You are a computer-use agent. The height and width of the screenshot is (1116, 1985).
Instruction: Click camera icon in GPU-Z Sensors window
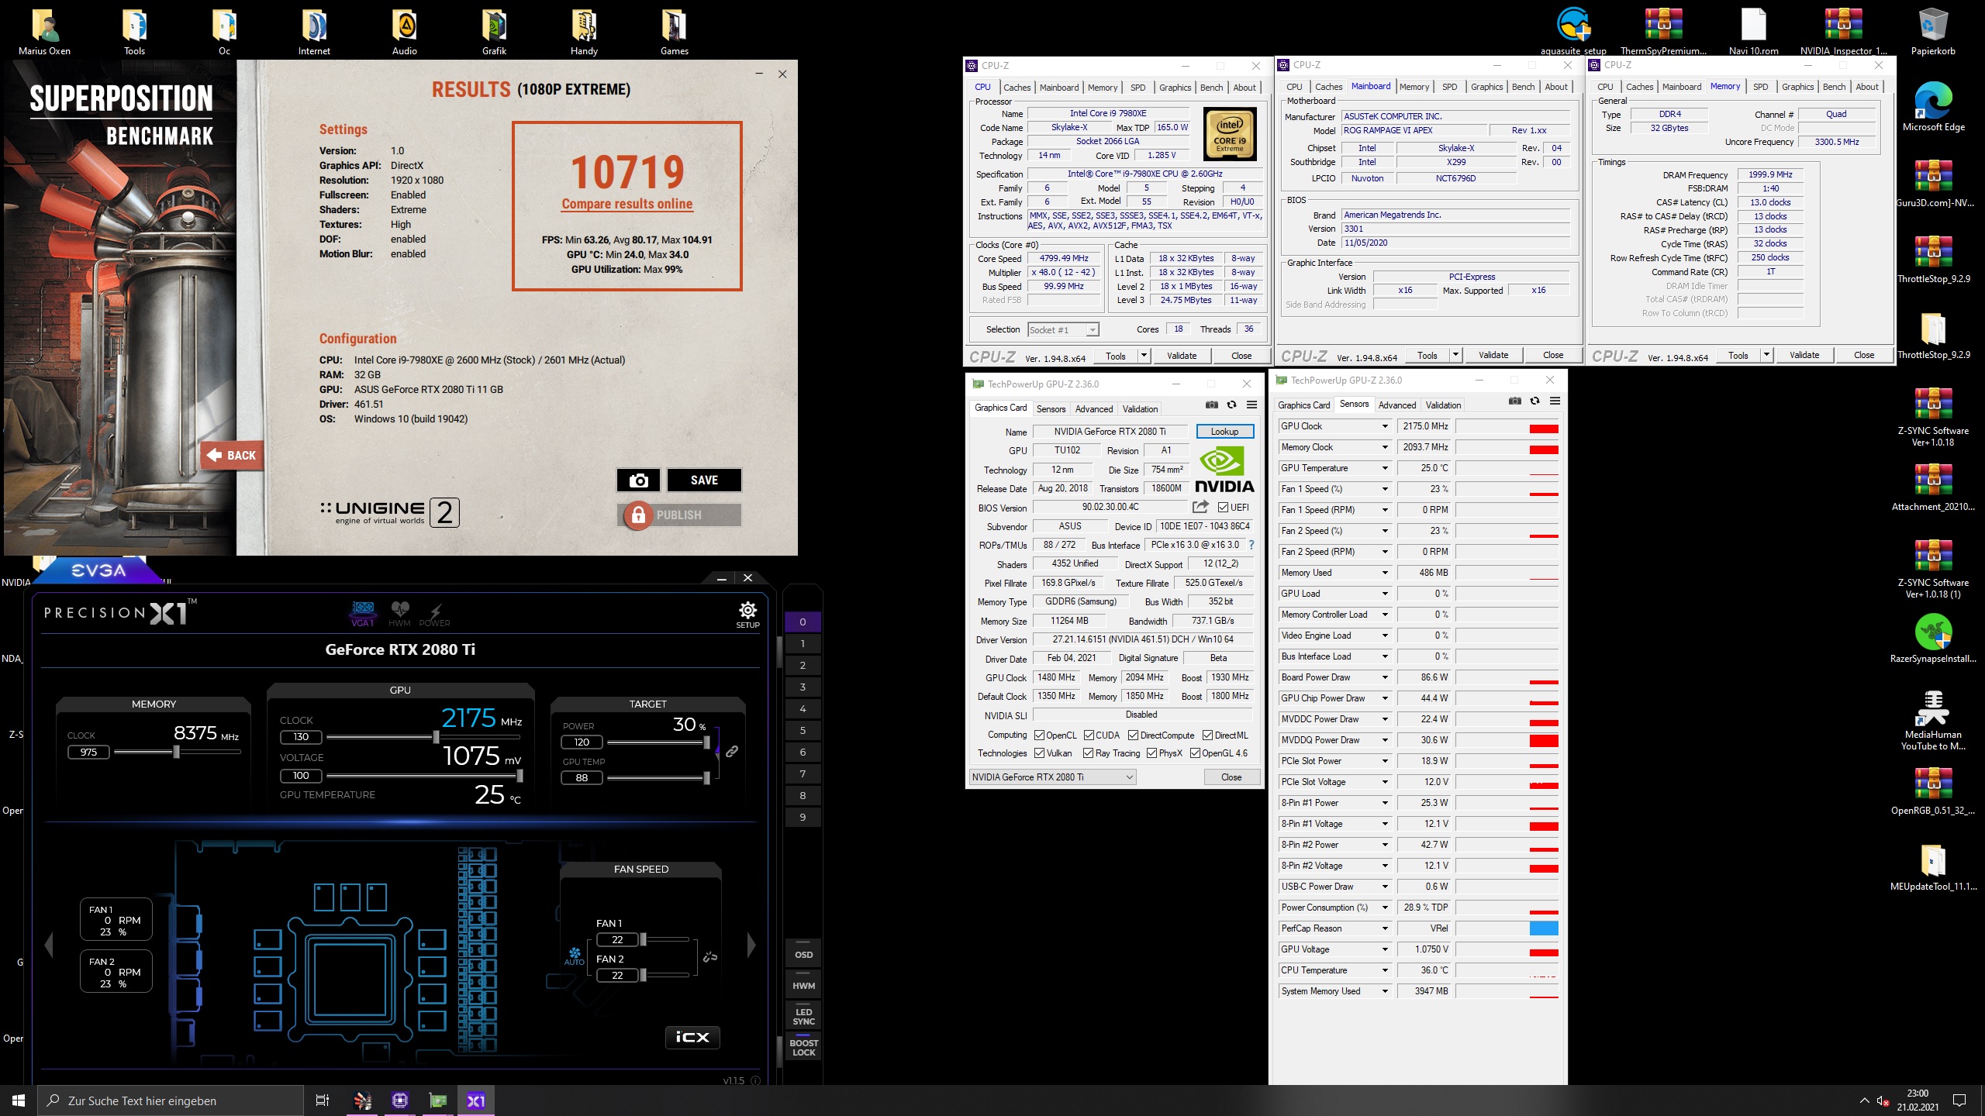click(x=1515, y=401)
